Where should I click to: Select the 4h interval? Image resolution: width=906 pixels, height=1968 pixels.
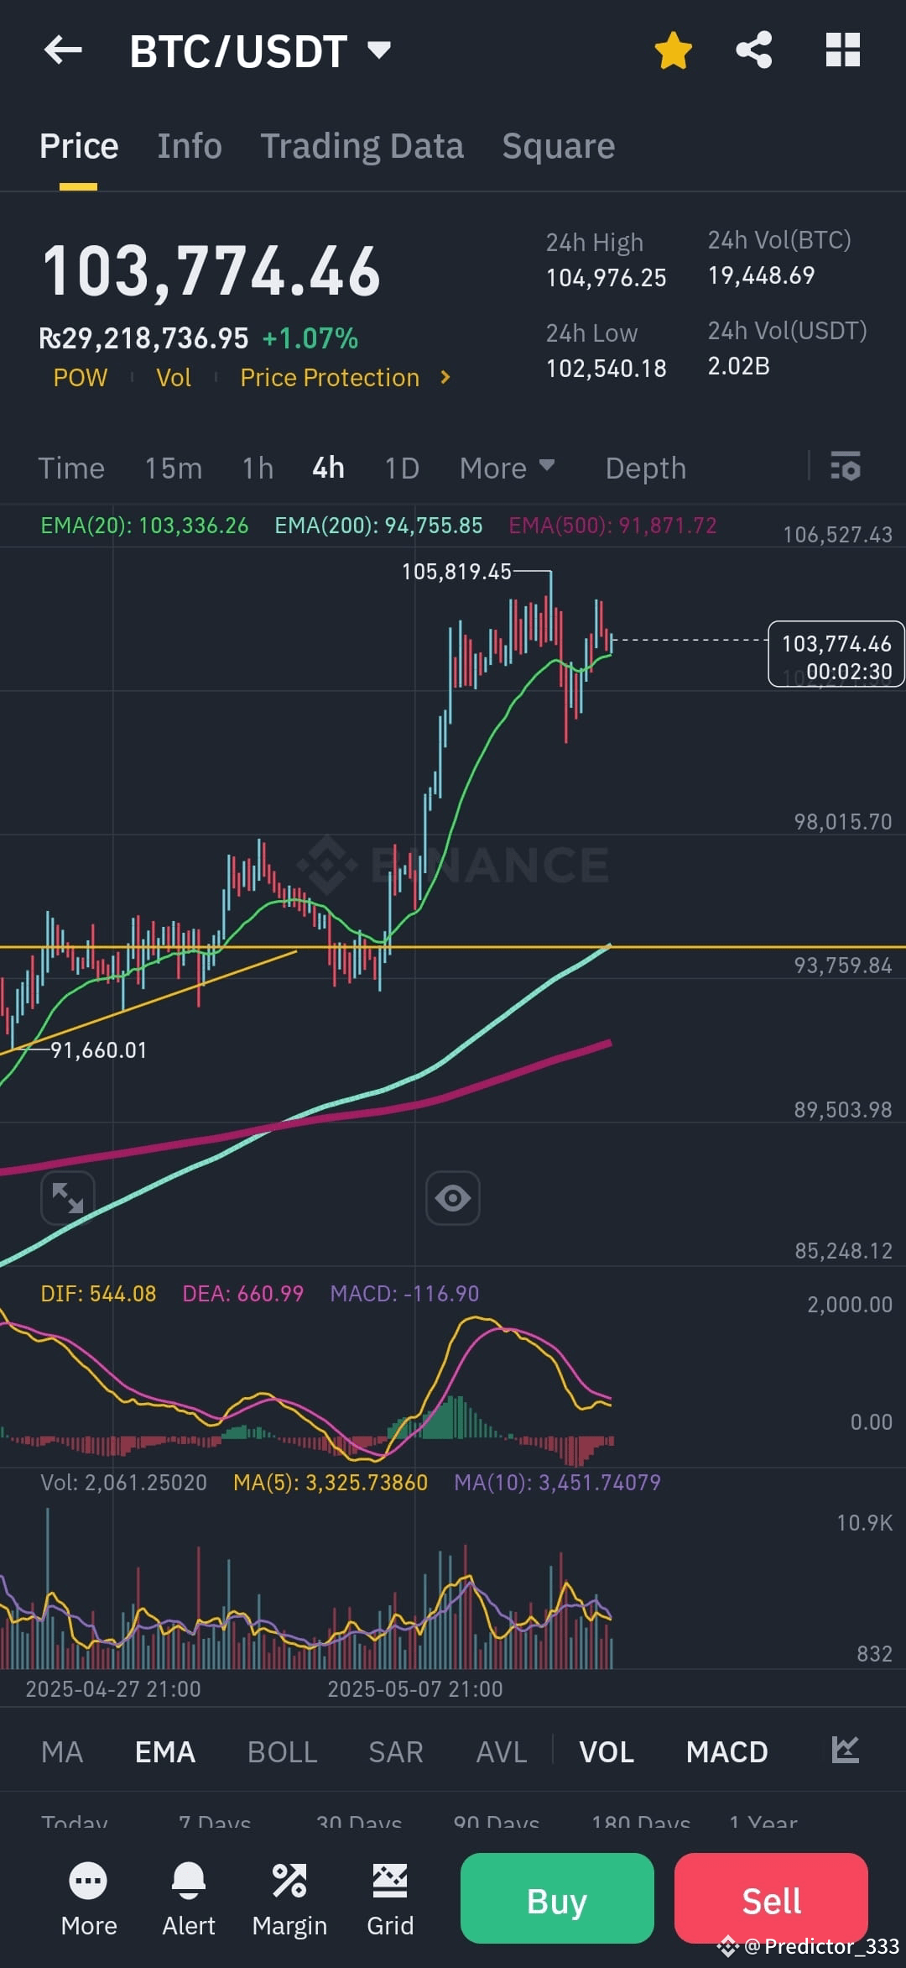[x=328, y=468]
